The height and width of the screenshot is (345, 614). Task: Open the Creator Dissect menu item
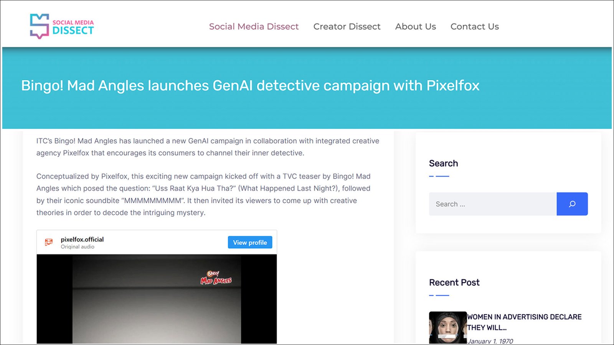coord(347,26)
